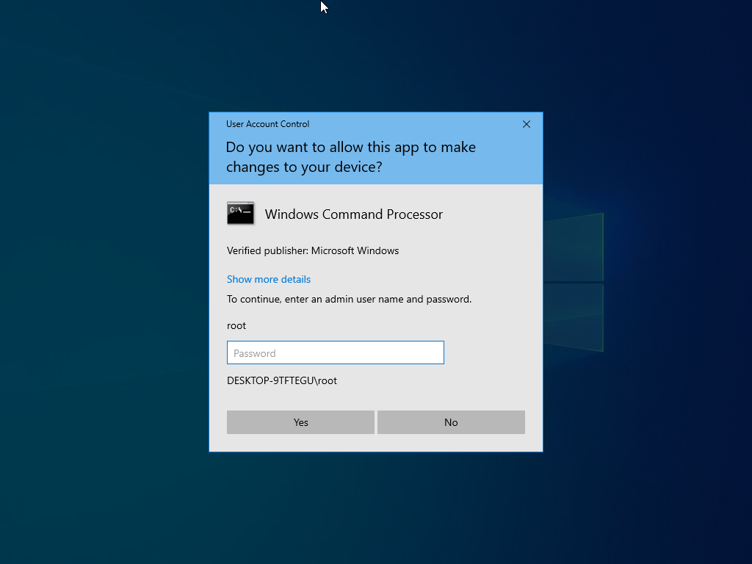The height and width of the screenshot is (564, 752).
Task: Click the User Account Control title bar
Action: (x=267, y=123)
